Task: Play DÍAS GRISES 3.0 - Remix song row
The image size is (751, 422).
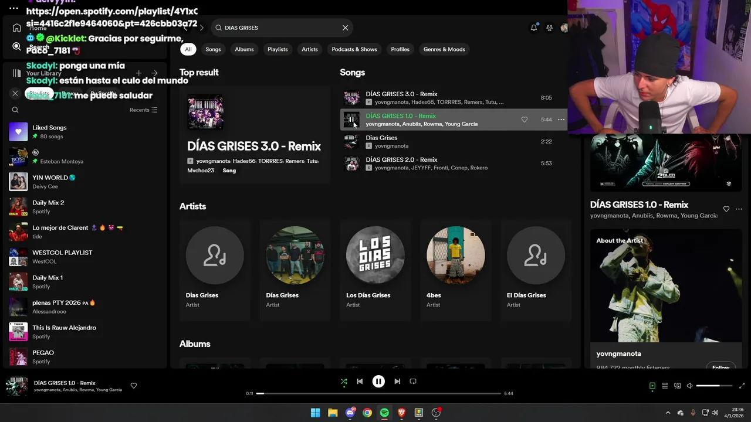Action: [x=454, y=97]
